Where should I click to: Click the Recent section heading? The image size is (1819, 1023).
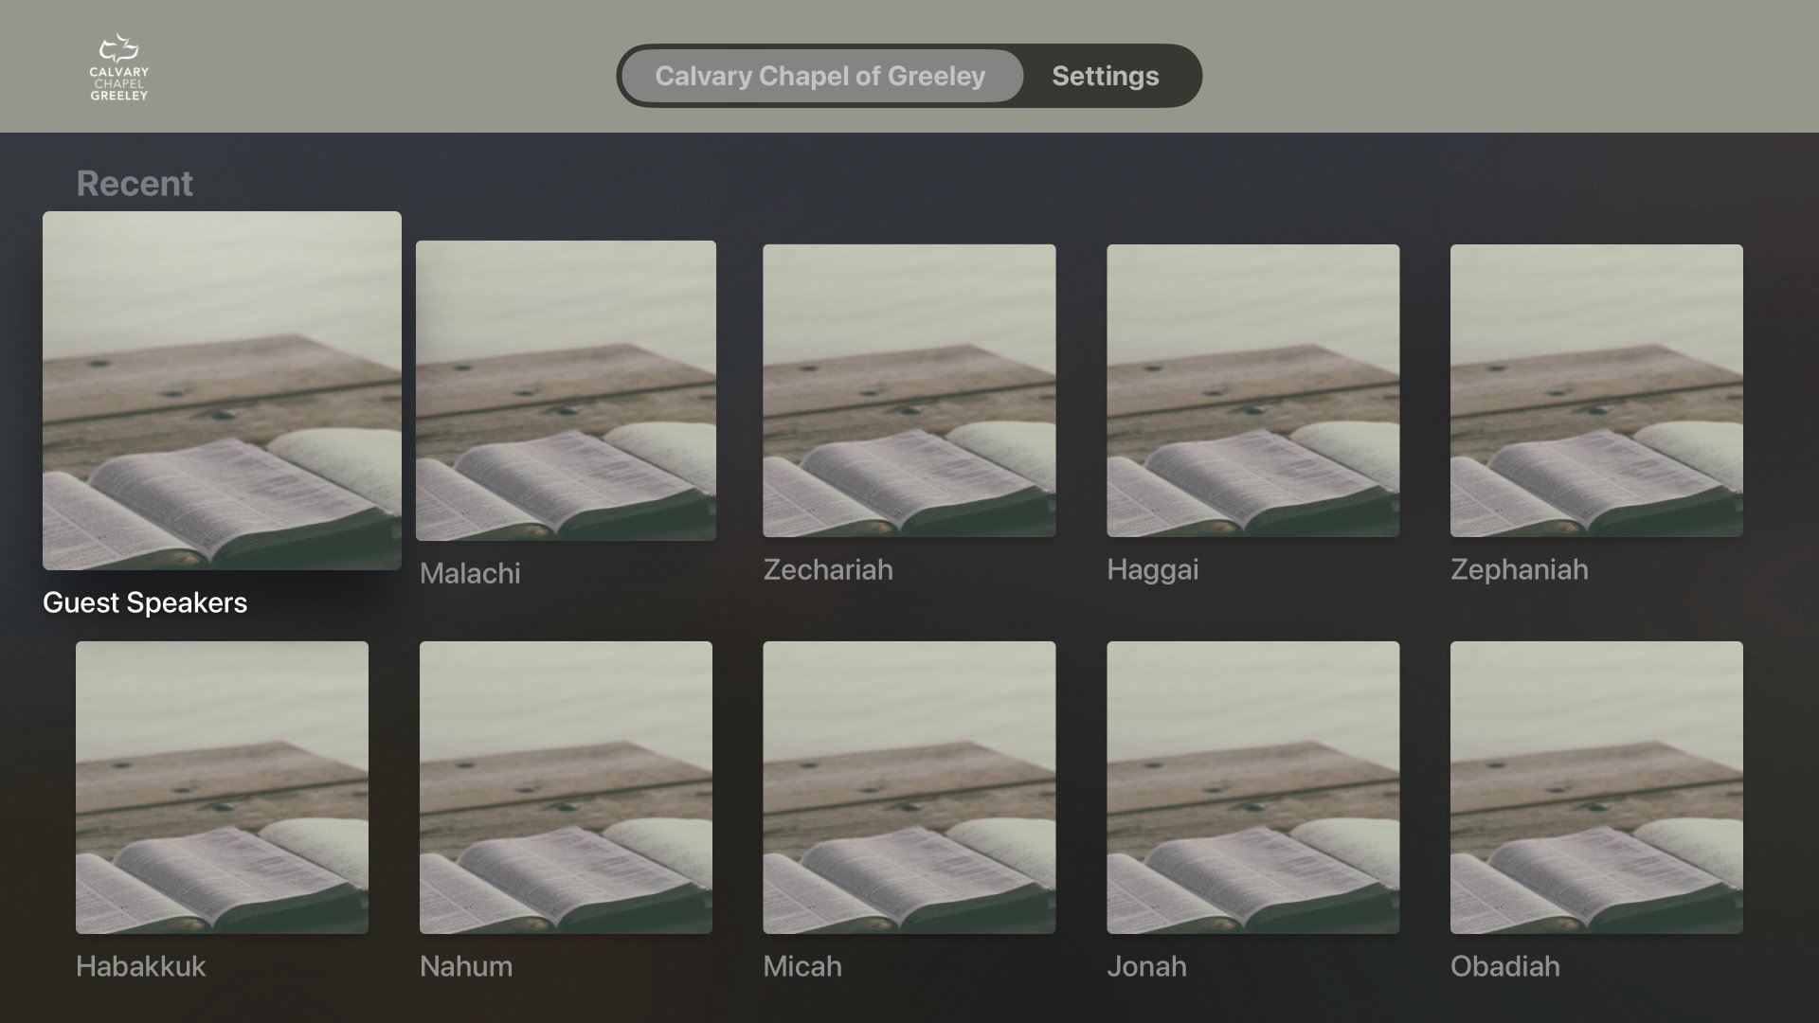pos(135,183)
